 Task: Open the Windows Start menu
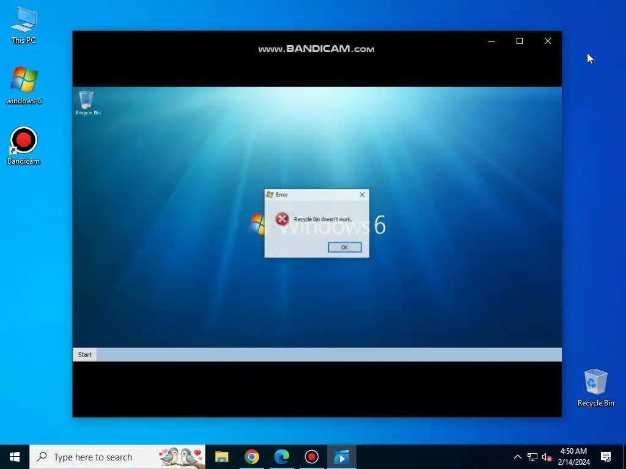(15, 457)
